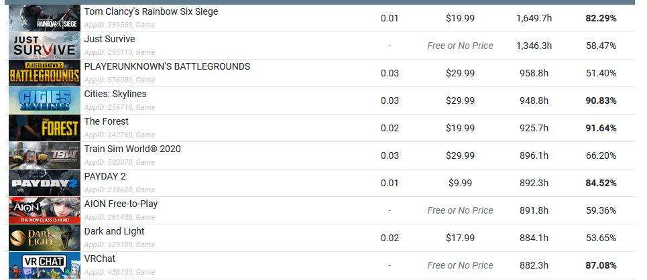Open PLAYERUNKNOWN'S BATTLEGROUNDS title link

[167, 67]
